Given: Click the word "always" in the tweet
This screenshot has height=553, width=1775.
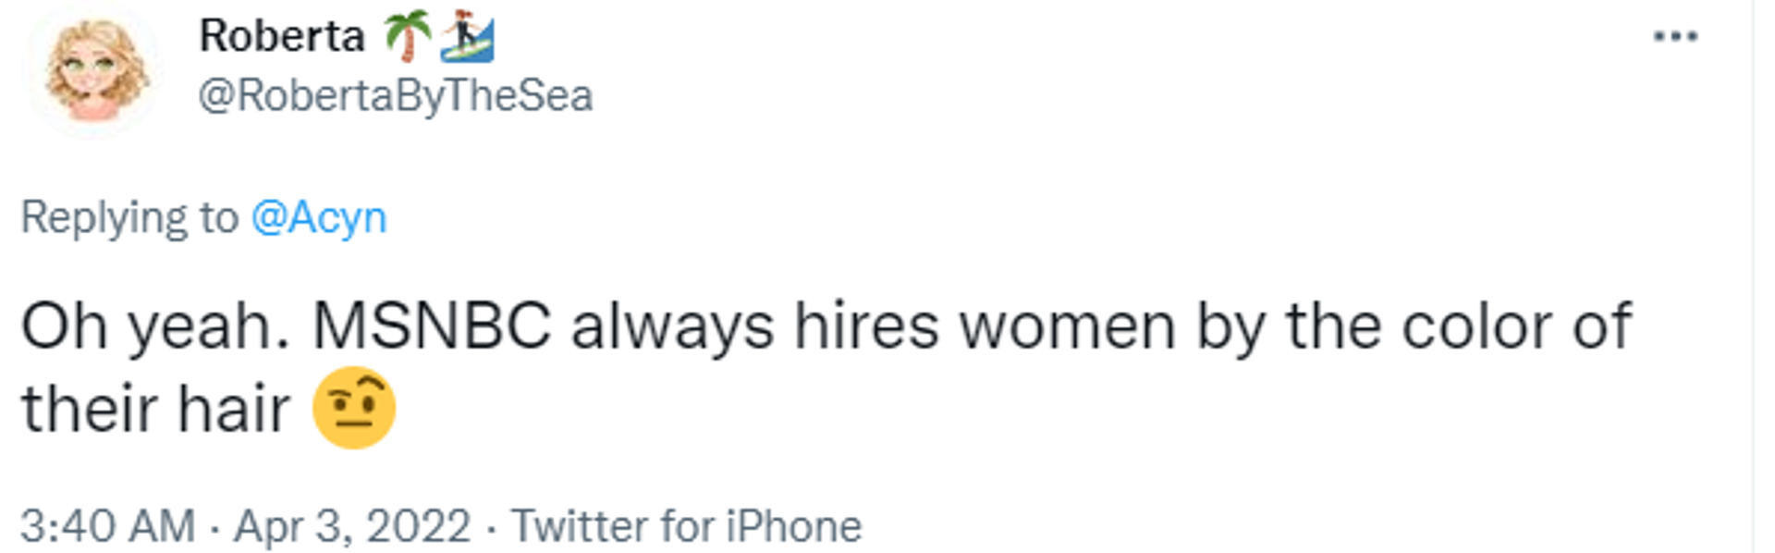Looking at the screenshot, I should (672, 327).
